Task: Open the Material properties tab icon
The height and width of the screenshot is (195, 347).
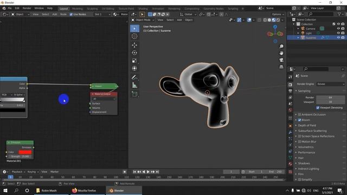Action: [291, 164]
